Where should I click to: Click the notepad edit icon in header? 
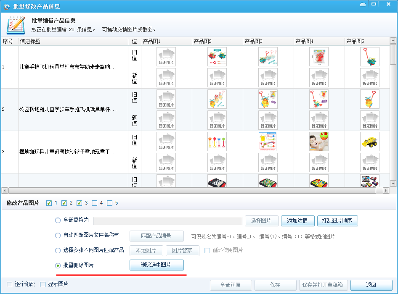(16, 25)
